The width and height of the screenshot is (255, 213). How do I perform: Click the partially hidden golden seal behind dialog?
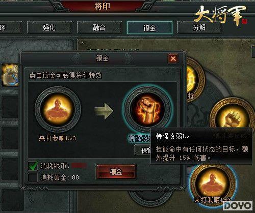click(x=195, y=80)
